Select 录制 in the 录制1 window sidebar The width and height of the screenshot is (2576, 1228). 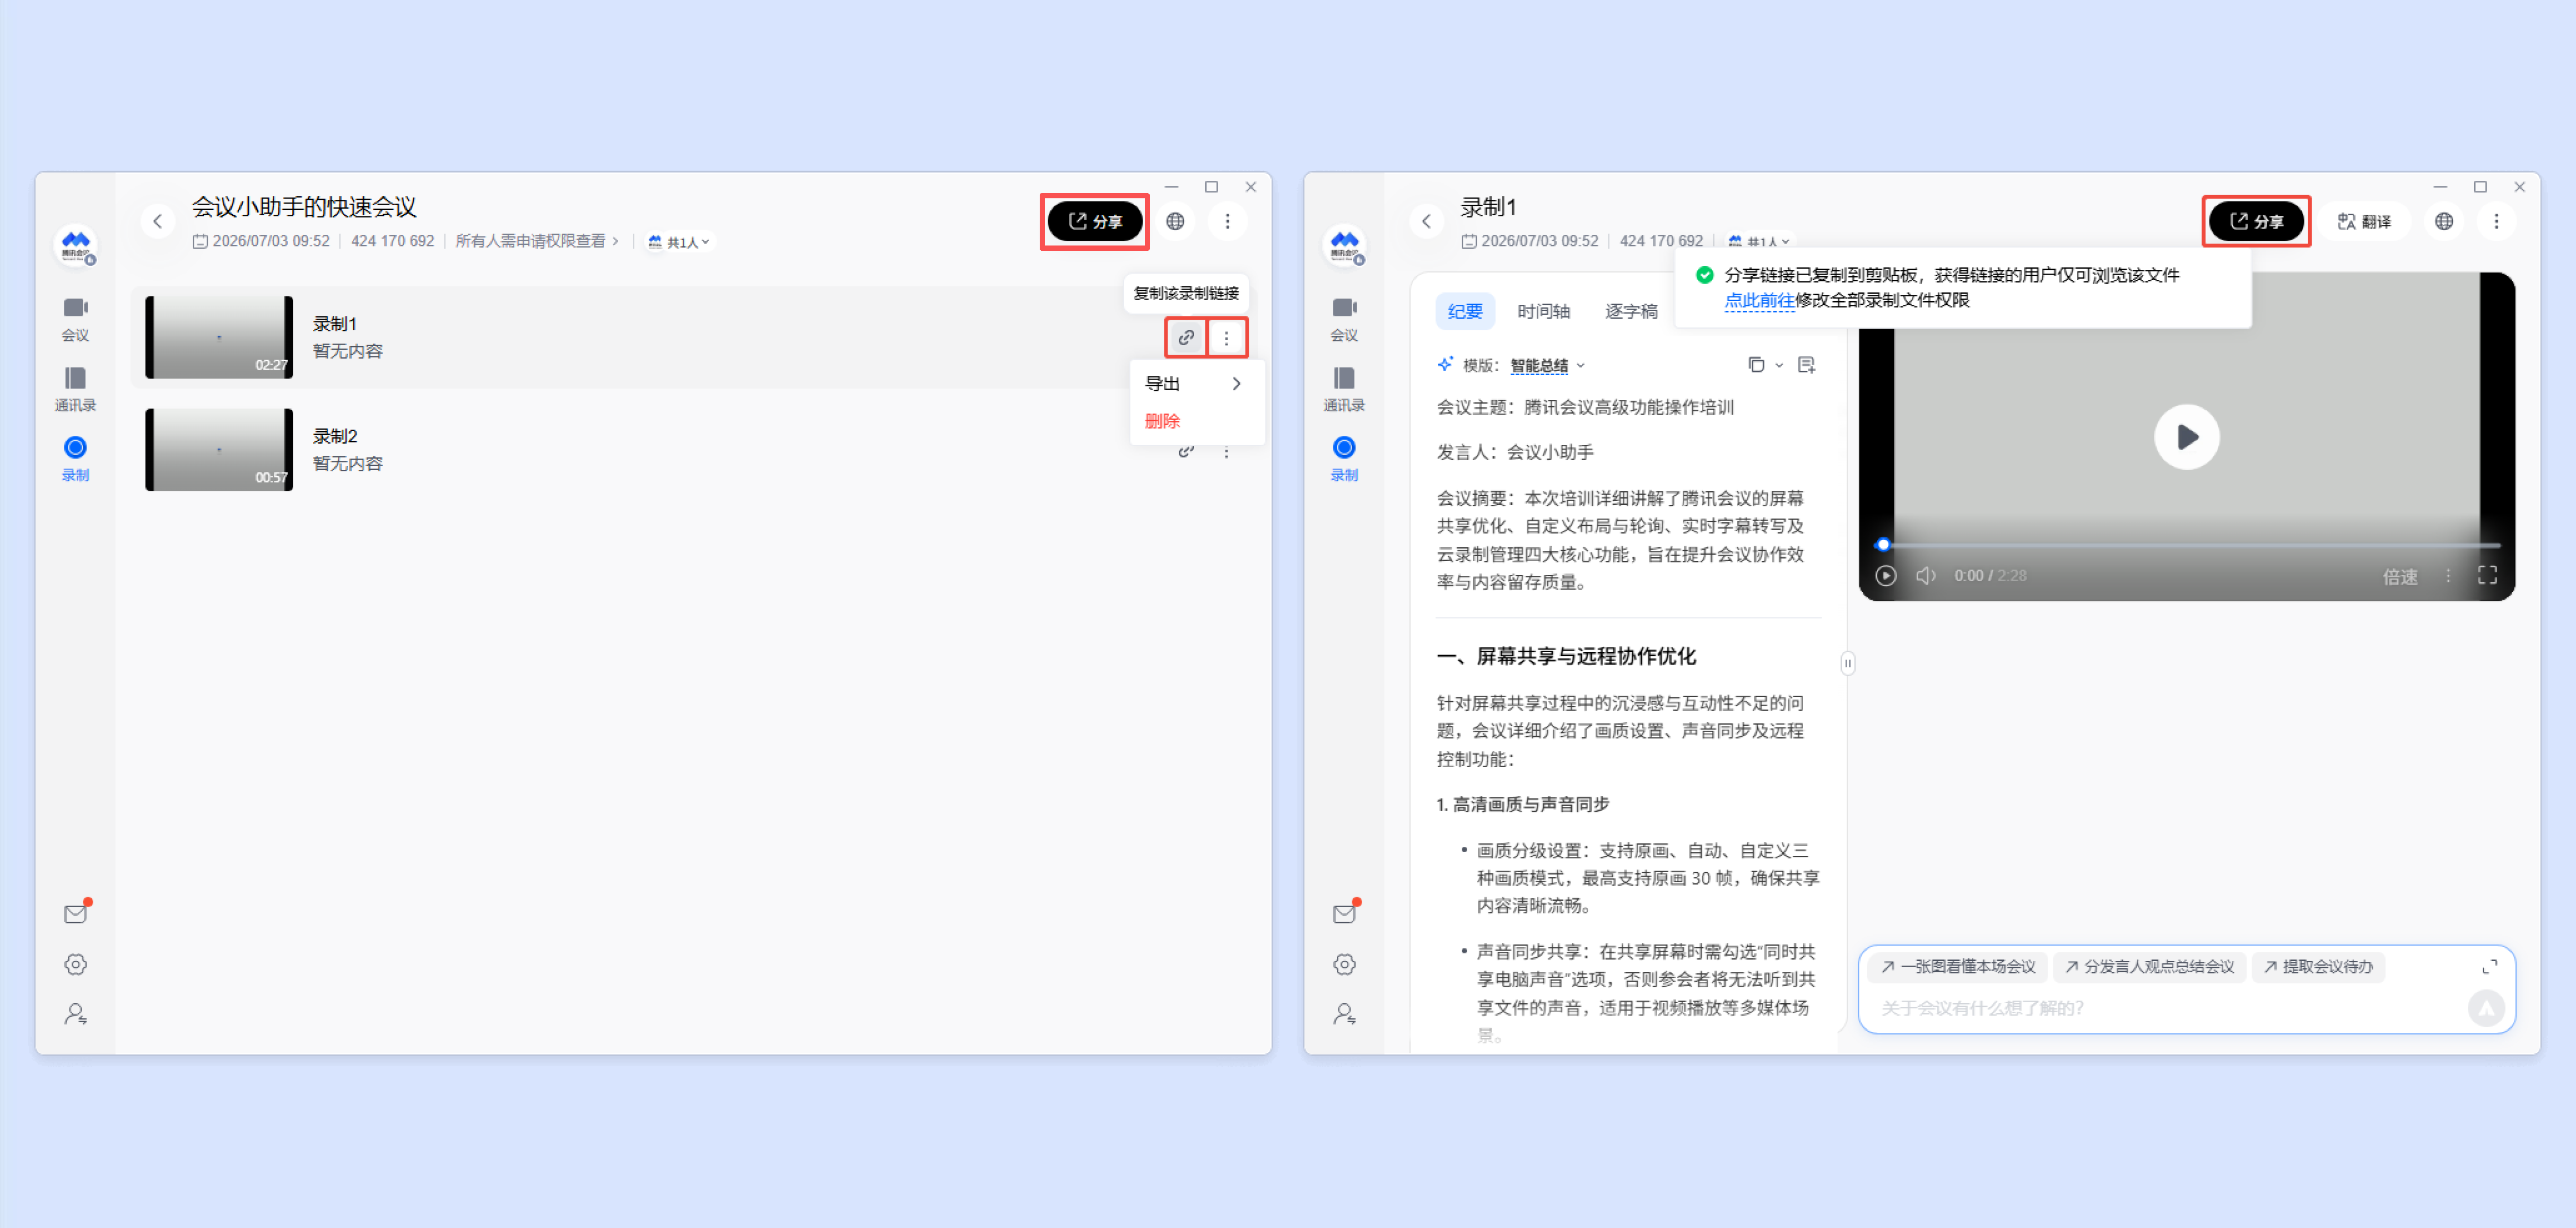click(1344, 460)
